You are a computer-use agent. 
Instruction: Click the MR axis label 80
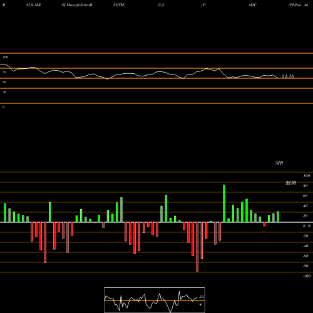[x=305, y=186]
